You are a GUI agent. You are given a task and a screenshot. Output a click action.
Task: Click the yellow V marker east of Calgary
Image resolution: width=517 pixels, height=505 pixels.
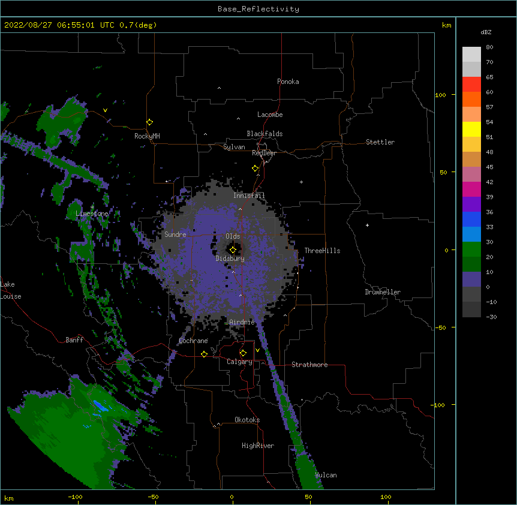tap(257, 350)
